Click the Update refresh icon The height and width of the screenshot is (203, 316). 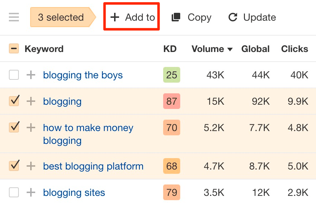(x=233, y=17)
